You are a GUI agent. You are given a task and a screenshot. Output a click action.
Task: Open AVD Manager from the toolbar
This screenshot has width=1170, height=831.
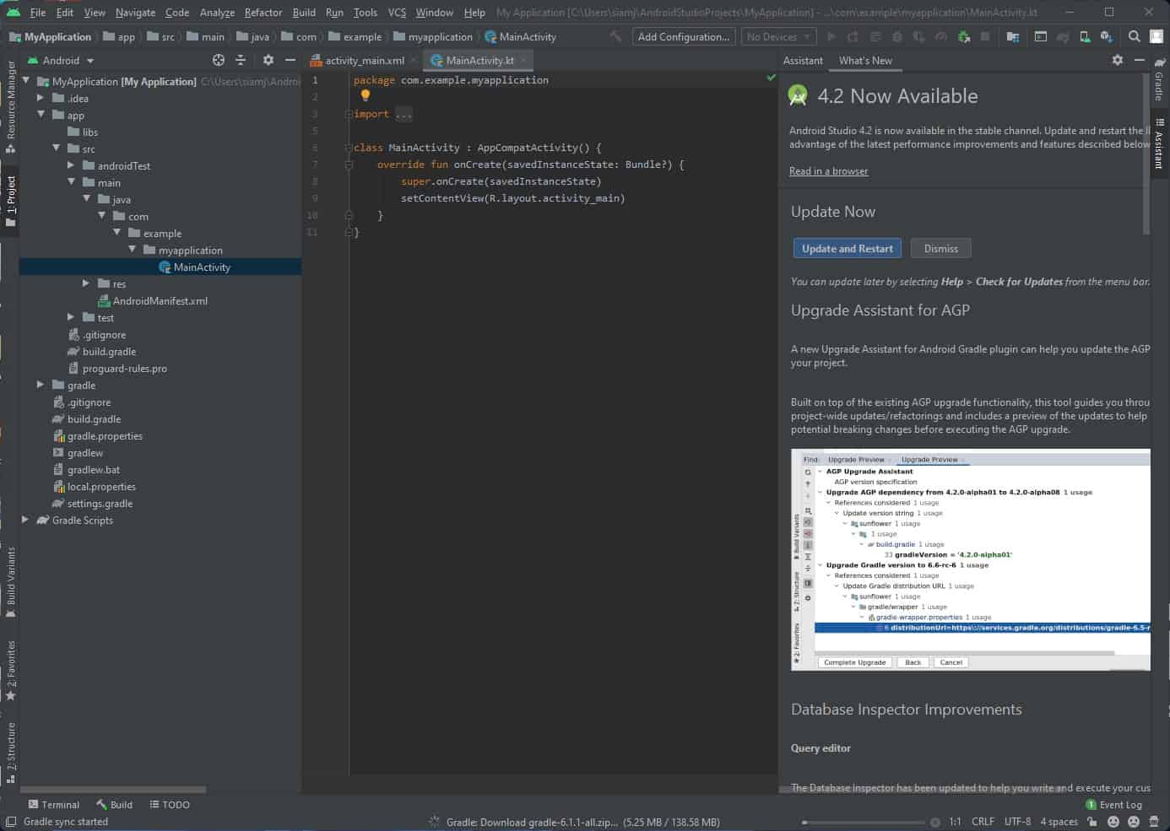[1084, 36]
